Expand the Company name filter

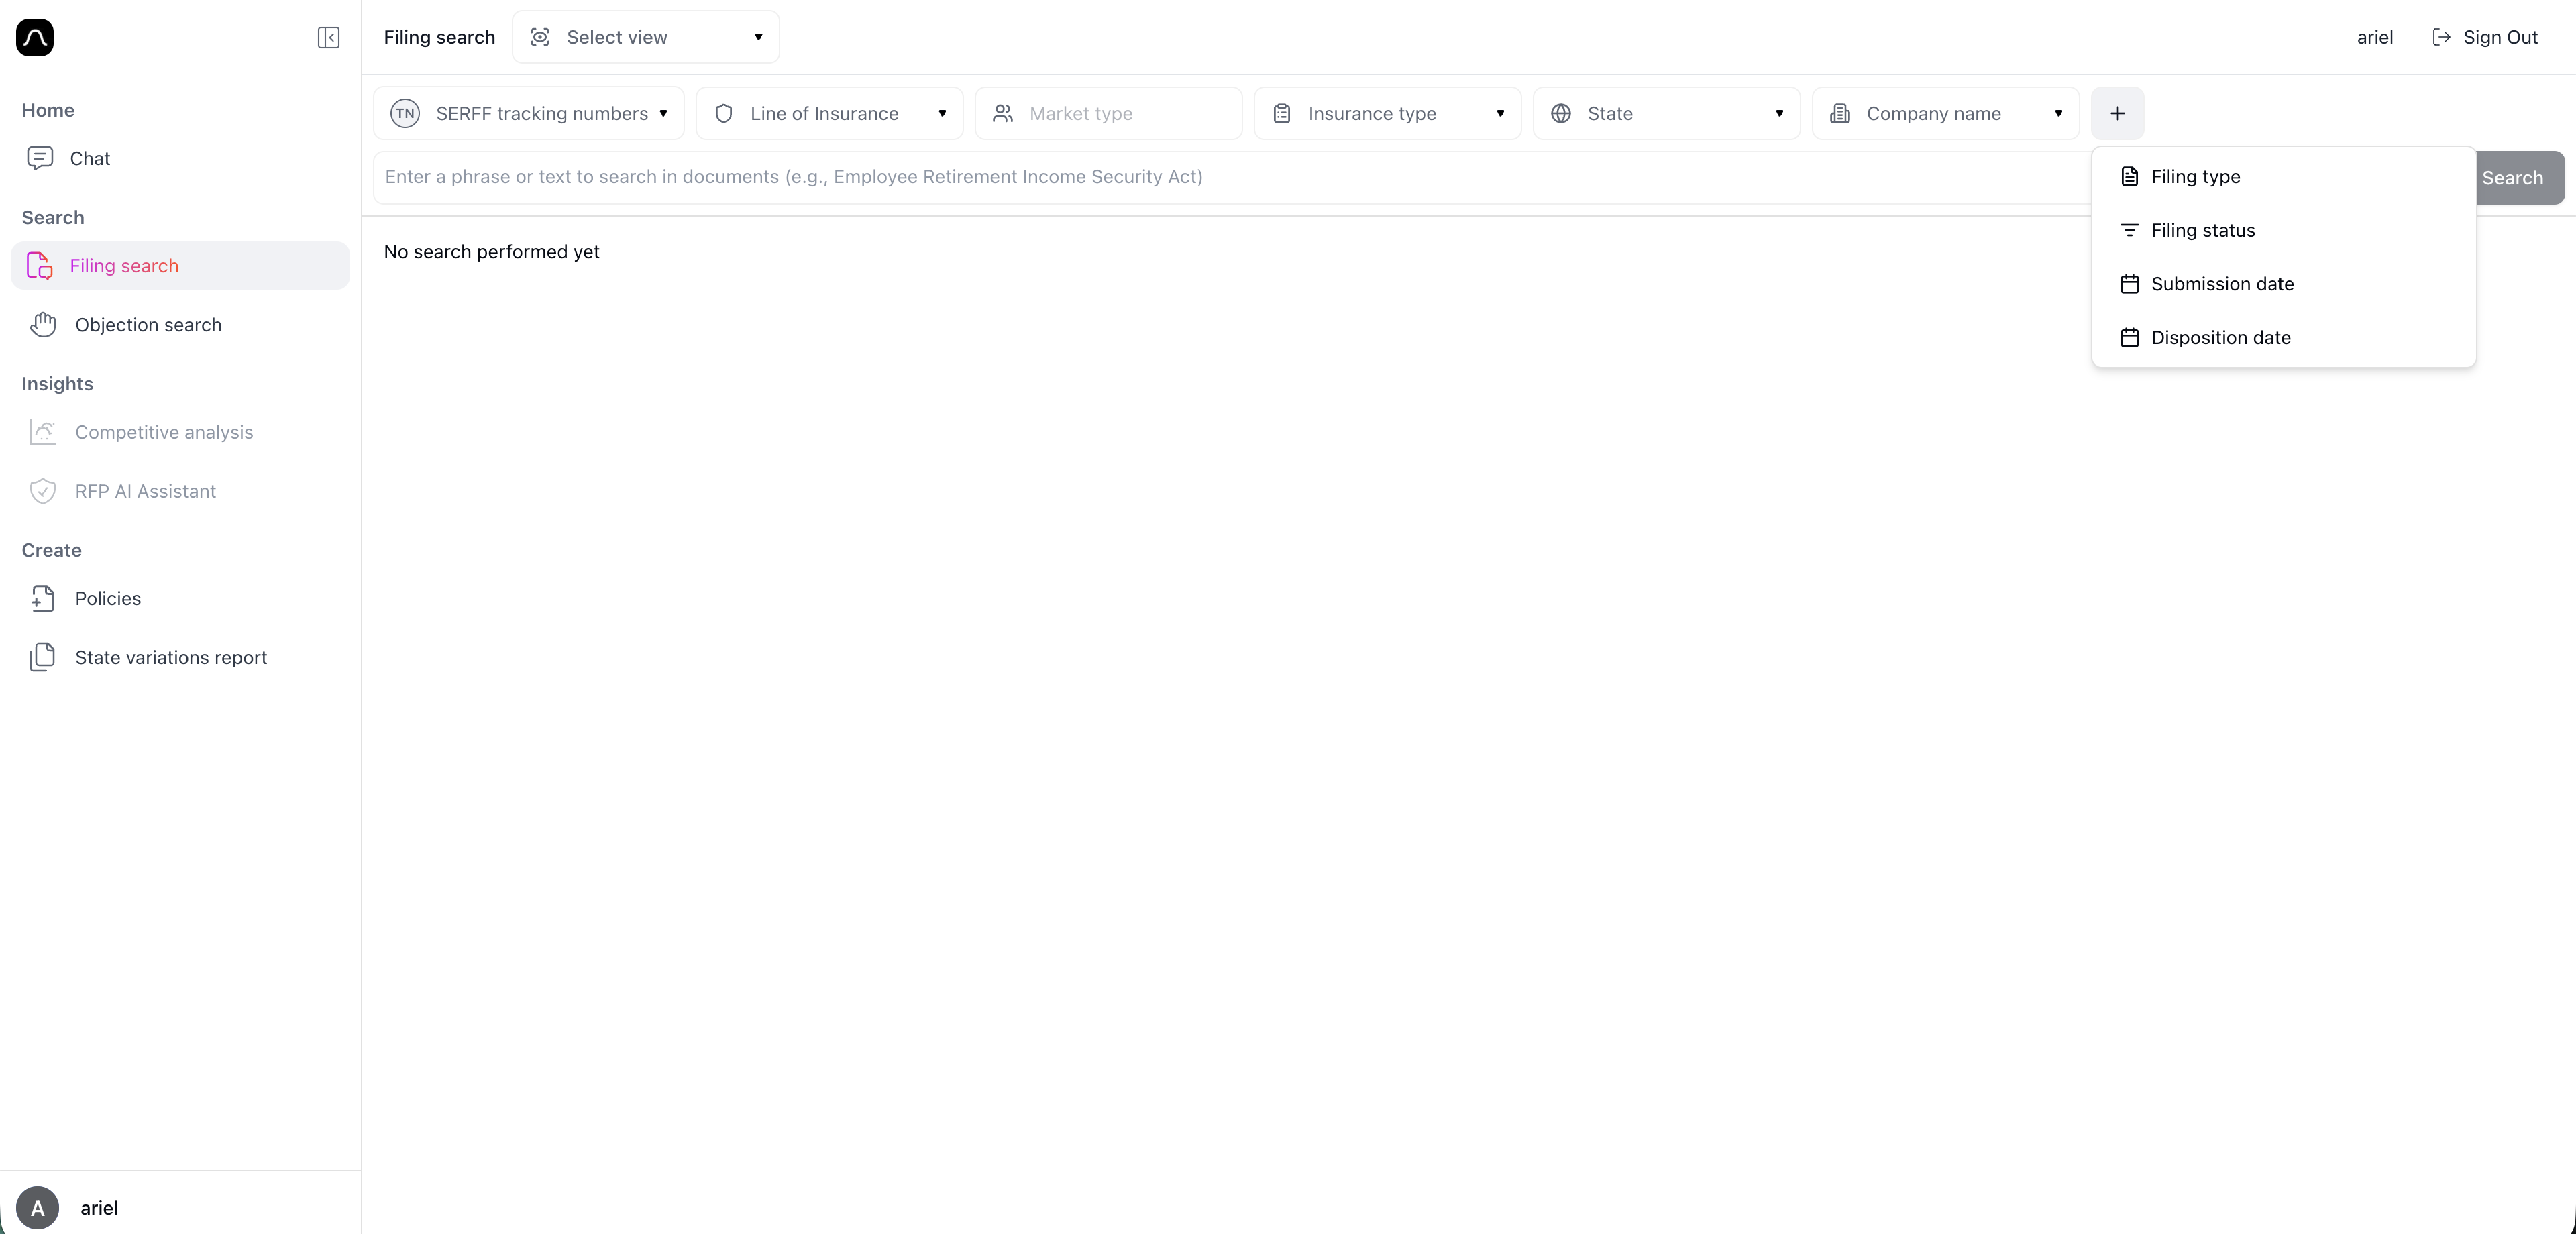click(1945, 113)
